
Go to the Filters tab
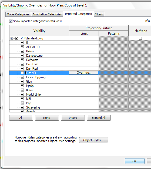(99, 14)
